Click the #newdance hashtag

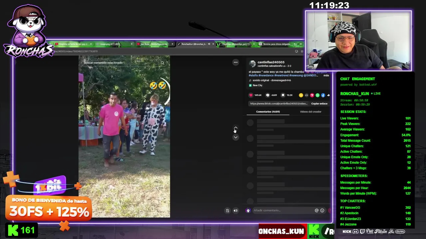[266, 75]
